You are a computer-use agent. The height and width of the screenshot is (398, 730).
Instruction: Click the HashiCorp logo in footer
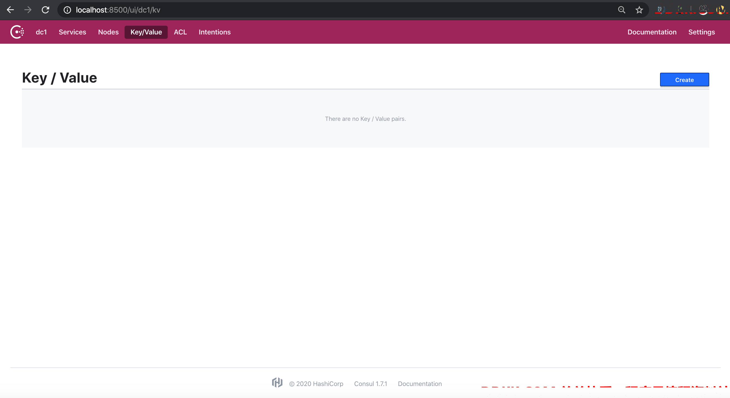click(x=277, y=383)
